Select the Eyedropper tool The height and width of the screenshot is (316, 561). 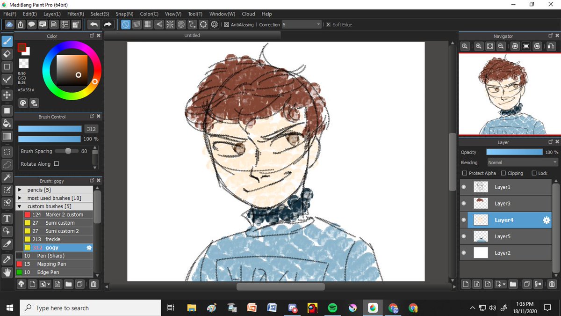[7, 259]
